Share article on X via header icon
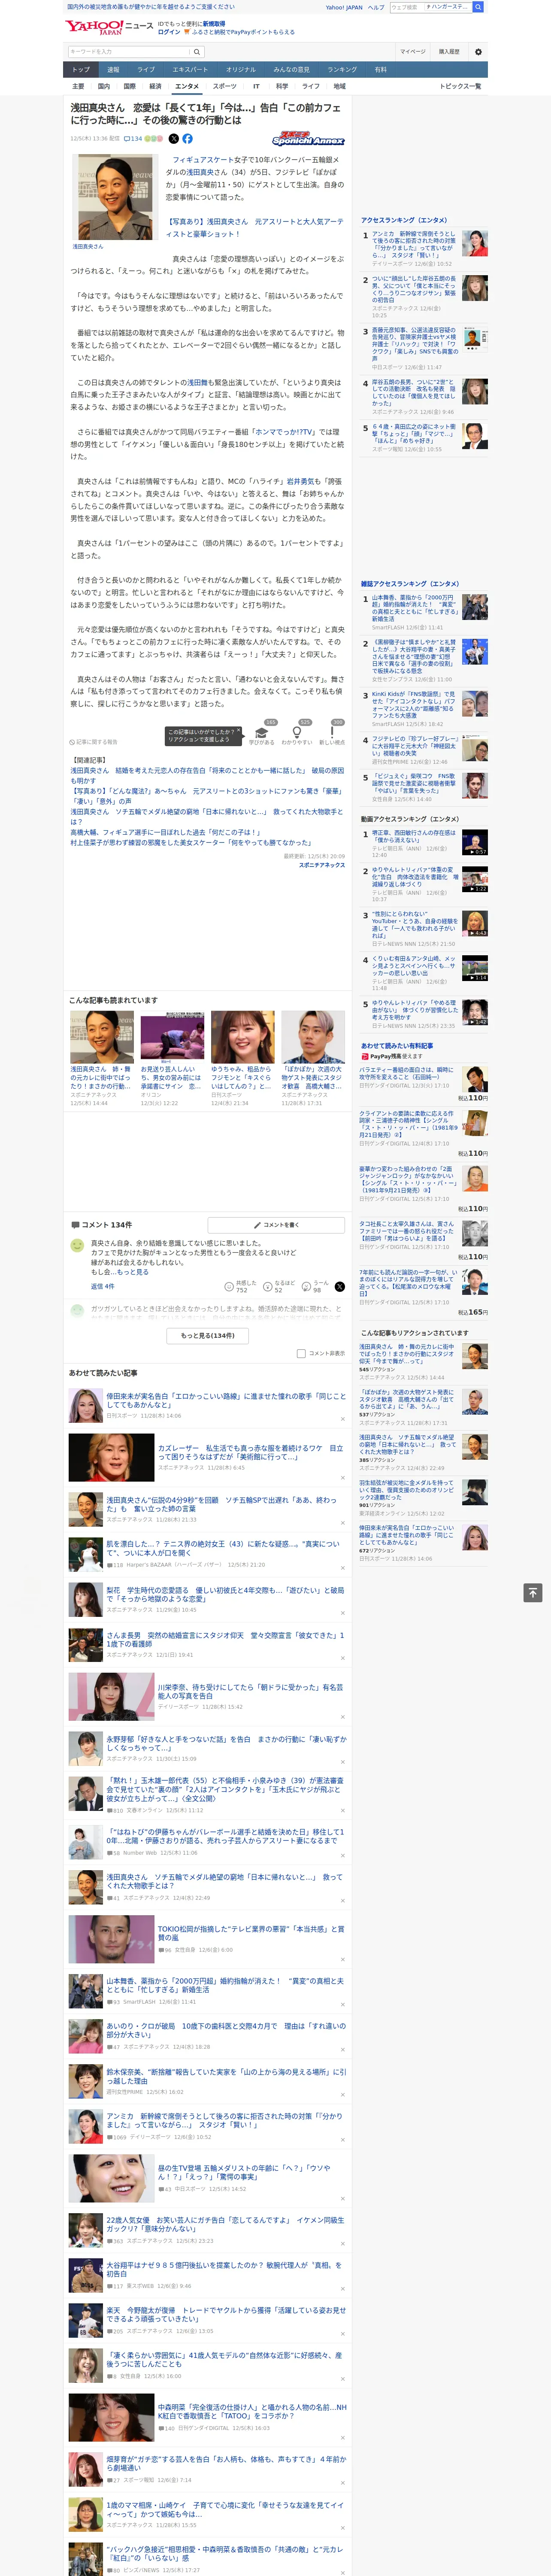The image size is (551, 2576). tap(174, 139)
